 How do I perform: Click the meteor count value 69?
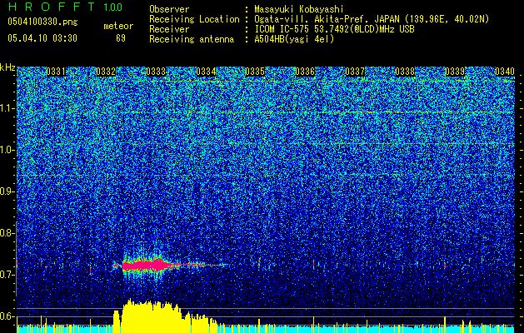(121, 38)
